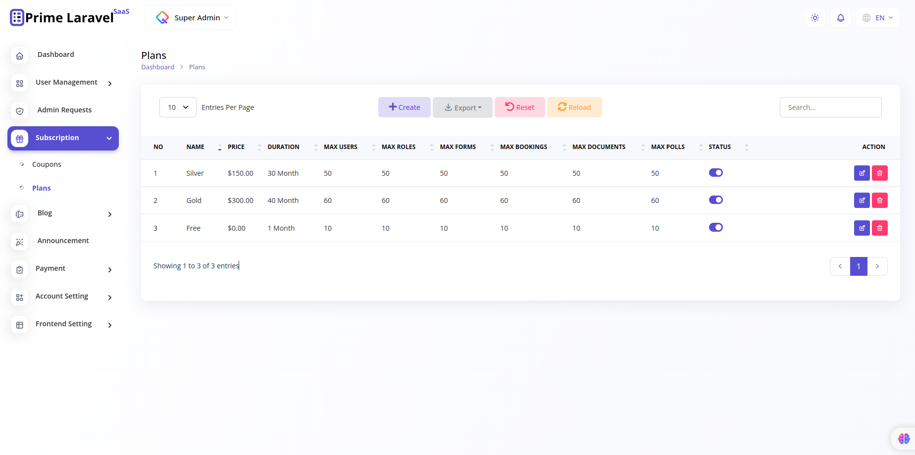Follow the Dashboard breadcrumb link

tap(157, 67)
